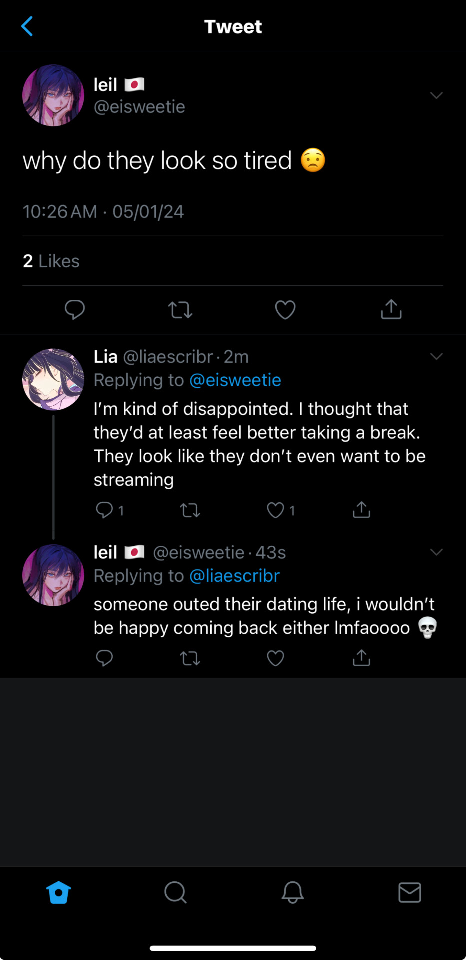
Task: View leil's profile picture at top
Action: pyautogui.click(x=53, y=95)
